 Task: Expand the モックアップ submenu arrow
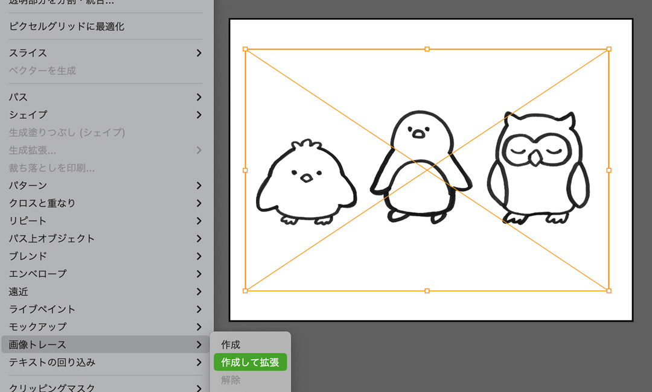(199, 327)
